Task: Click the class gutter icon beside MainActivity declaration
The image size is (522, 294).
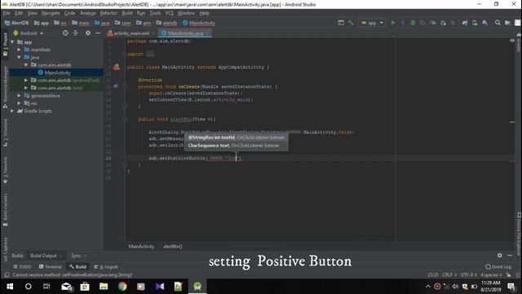Action: 117,67
